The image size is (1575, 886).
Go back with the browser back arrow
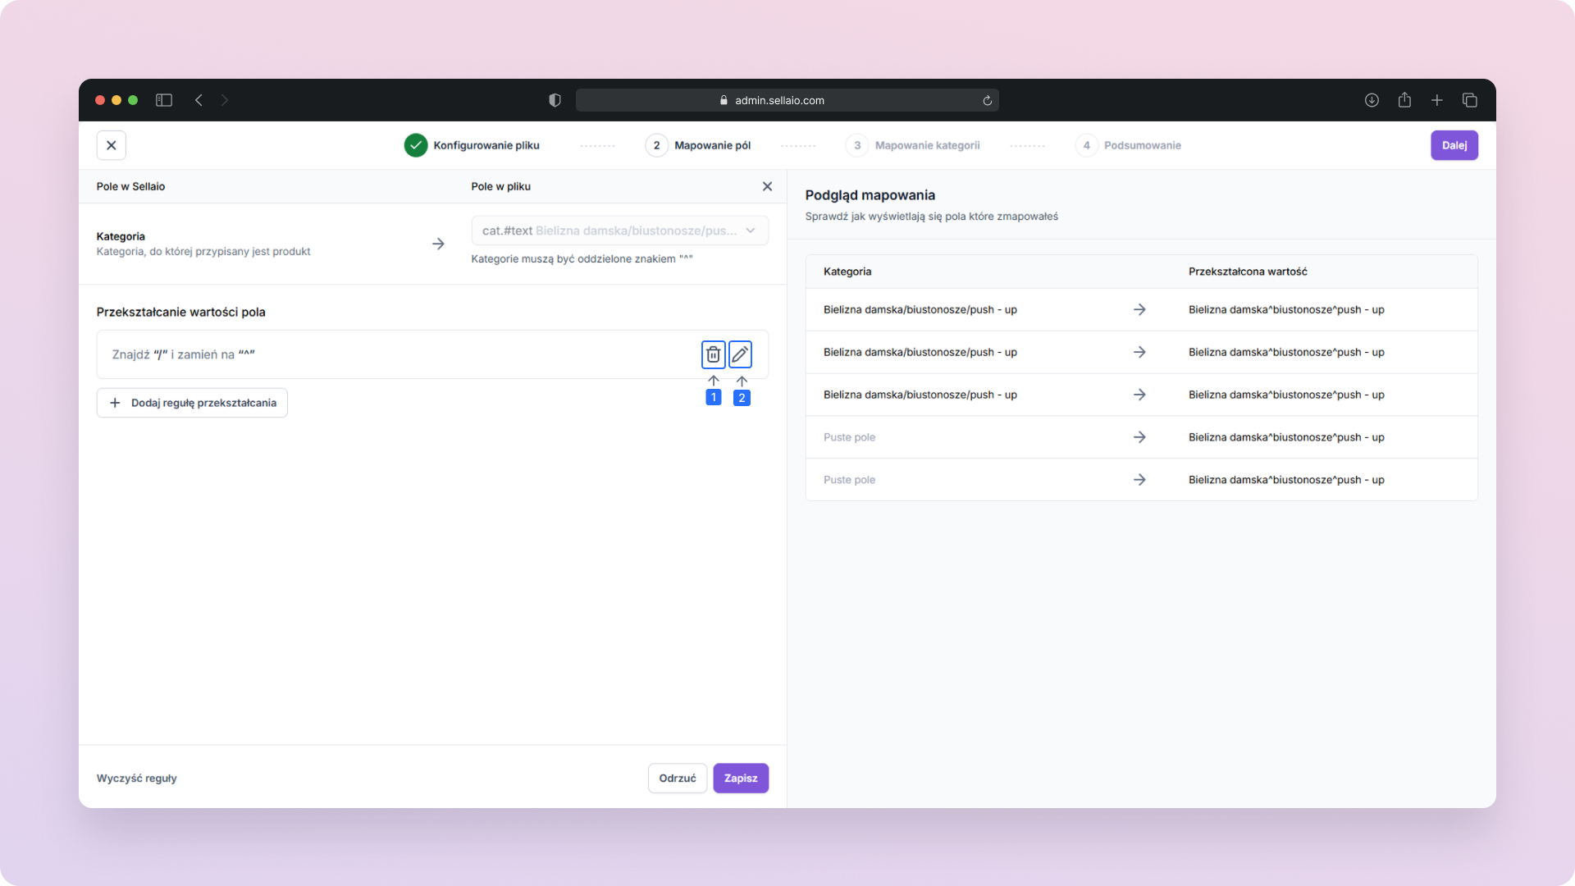point(199,100)
